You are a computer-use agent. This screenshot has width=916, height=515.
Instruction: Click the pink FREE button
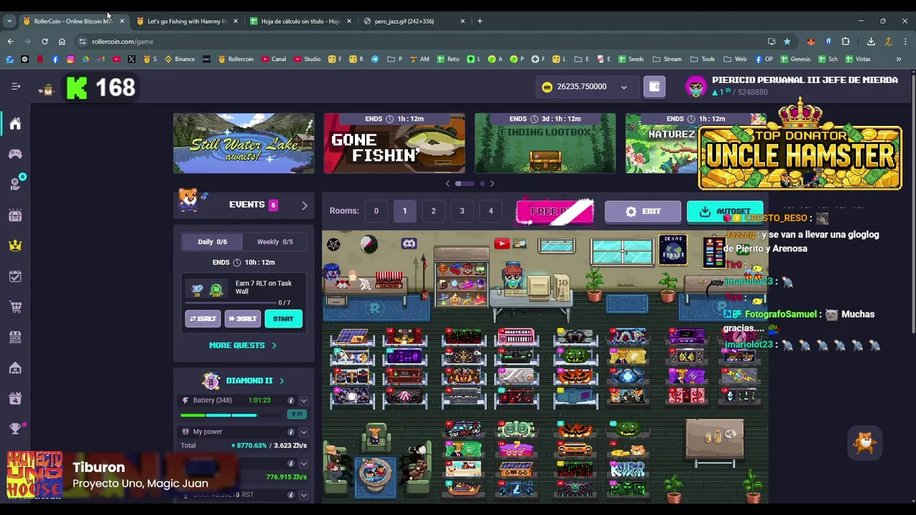tap(555, 212)
